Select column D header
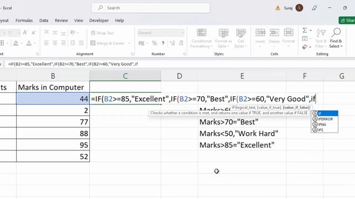This screenshot has width=355, height=199. (180, 76)
